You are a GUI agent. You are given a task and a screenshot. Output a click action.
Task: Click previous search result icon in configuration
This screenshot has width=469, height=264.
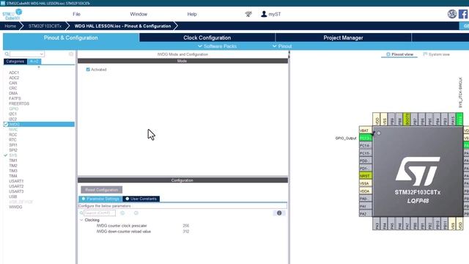(122, 213)
